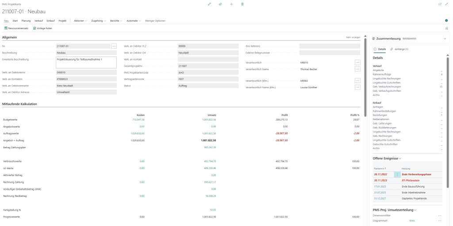Viewport: 453px width, 226px height.
Task: Open the Aktionen dropdown menu
Action: click(81, 21)
